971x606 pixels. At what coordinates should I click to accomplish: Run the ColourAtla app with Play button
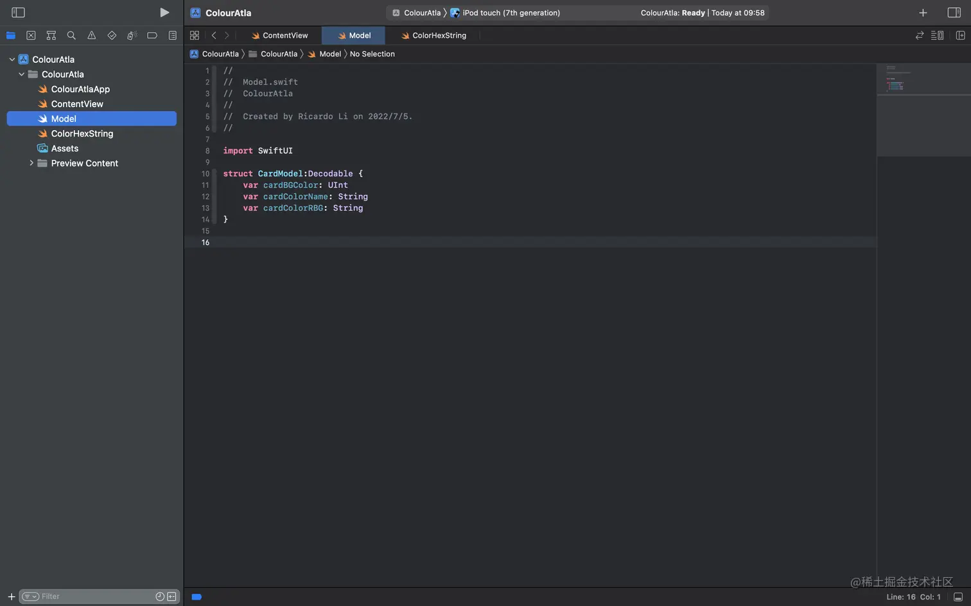point(164,12)
